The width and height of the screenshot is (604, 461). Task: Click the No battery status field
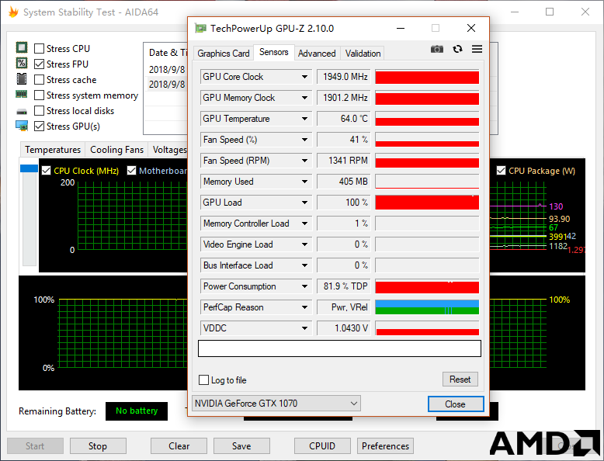tap(137, 411)
